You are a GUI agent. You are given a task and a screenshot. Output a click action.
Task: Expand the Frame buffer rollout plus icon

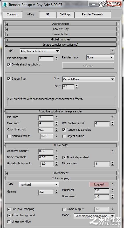[7, 35]
